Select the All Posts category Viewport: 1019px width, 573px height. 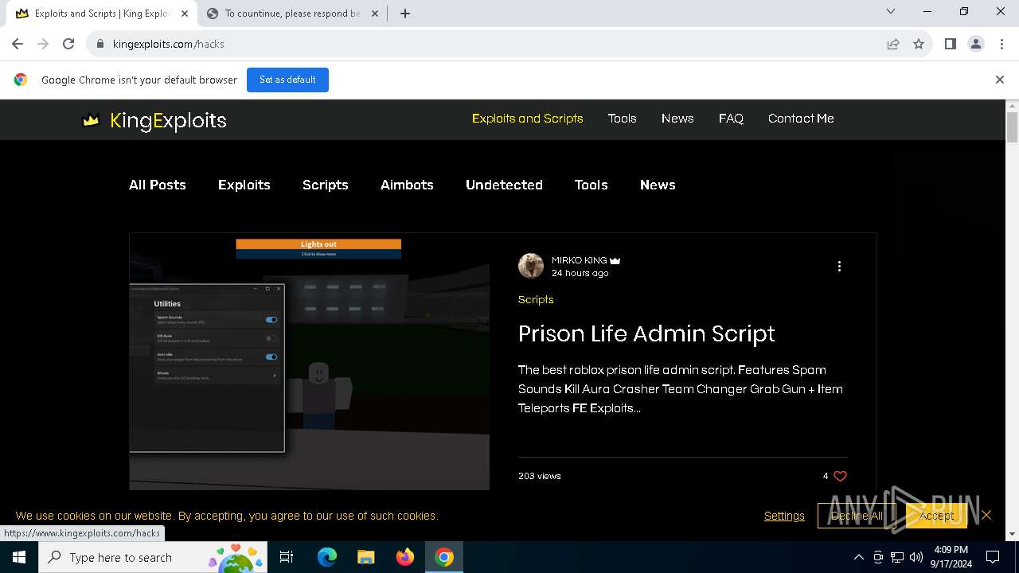[158, 185]
